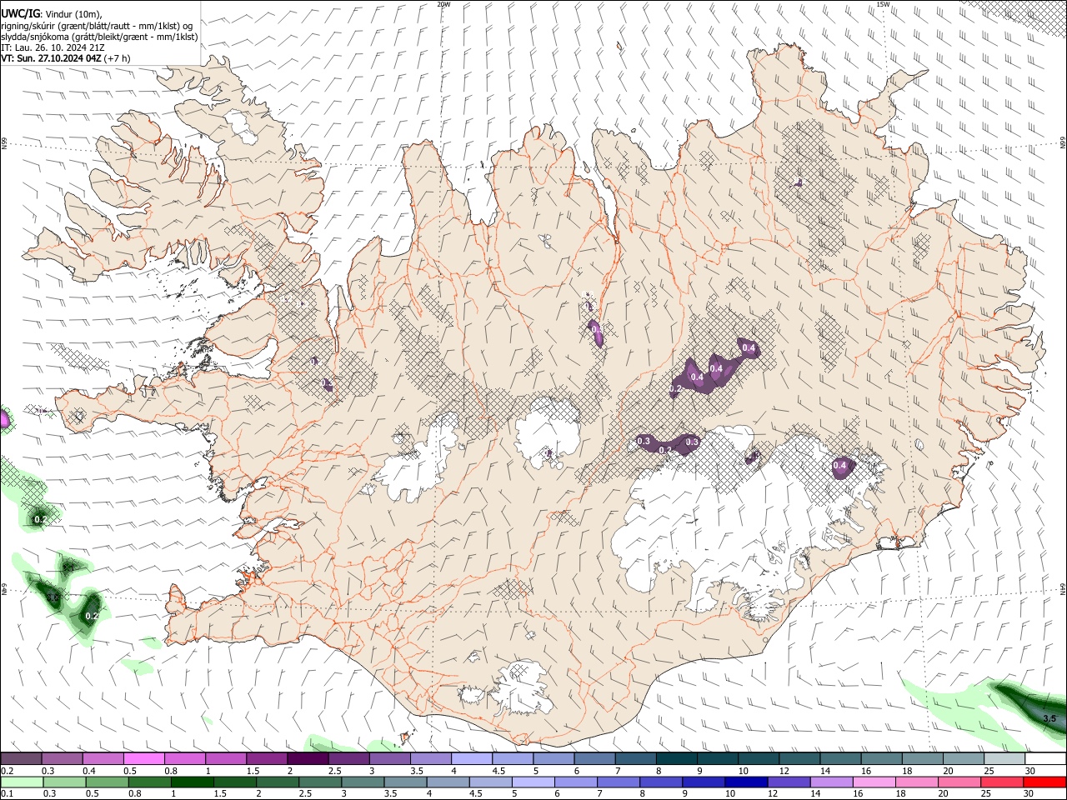Image resolution: width=1067 pixels, height=800 pixels.
Task: Click the '0.2' legend label under purple swatches
Action: pos(6,771)
